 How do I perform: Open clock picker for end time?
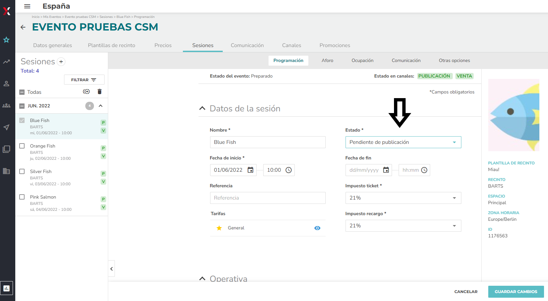point(424,170)
